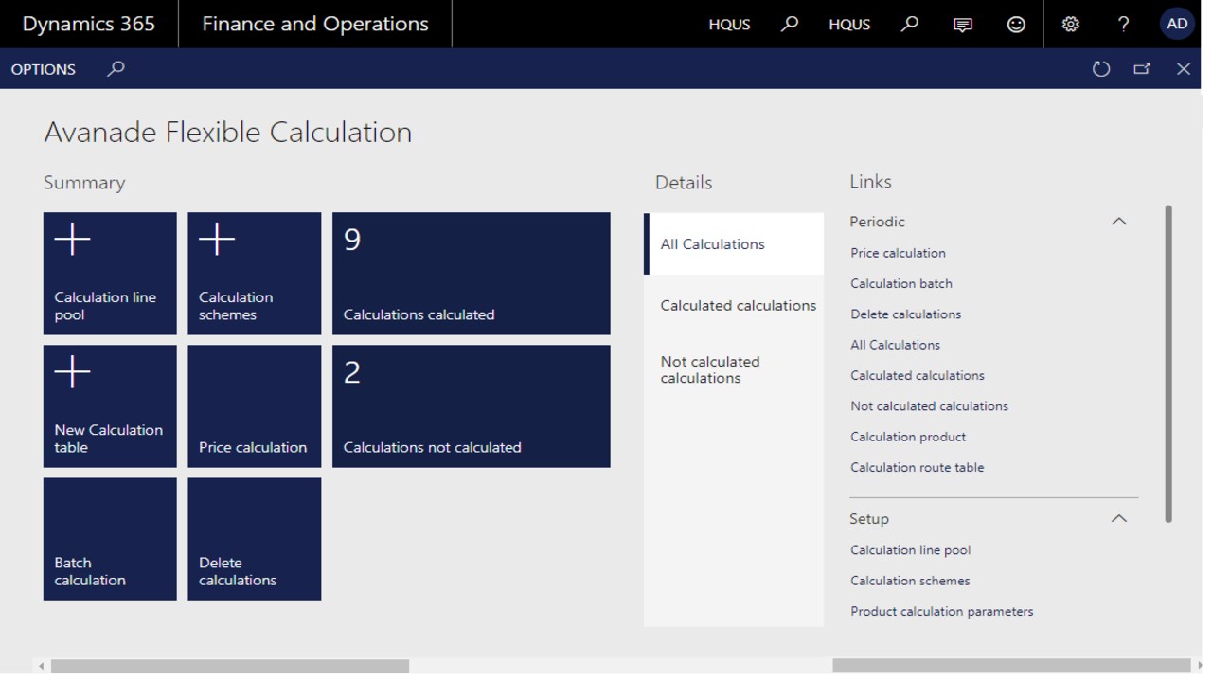Image resolution: width=1212 pixels, height=682 pixels.
Task: Click the Links section heading
Action: pyautogui.click(x=870, y=182)
